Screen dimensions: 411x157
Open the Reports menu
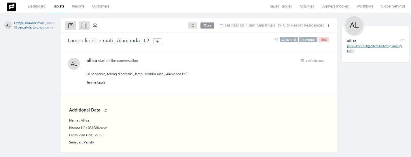pyautogui.click(x=78, y=6)
